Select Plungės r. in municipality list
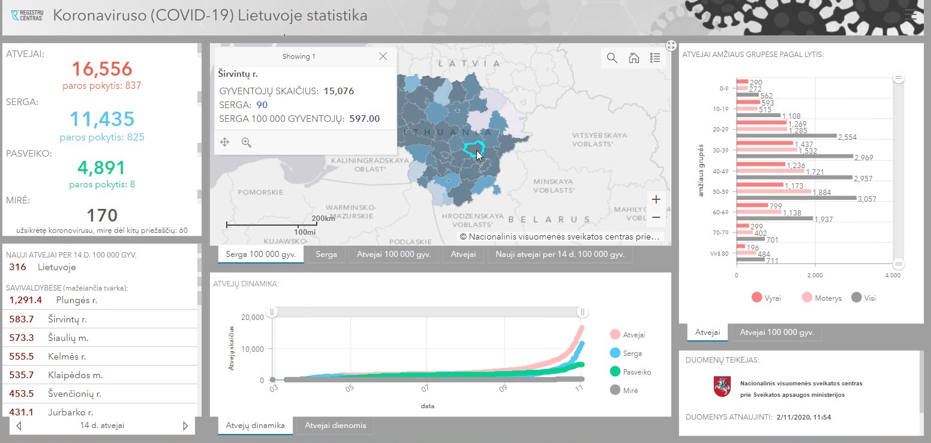Viewport: 931px width, 443px height. (76, 300)
